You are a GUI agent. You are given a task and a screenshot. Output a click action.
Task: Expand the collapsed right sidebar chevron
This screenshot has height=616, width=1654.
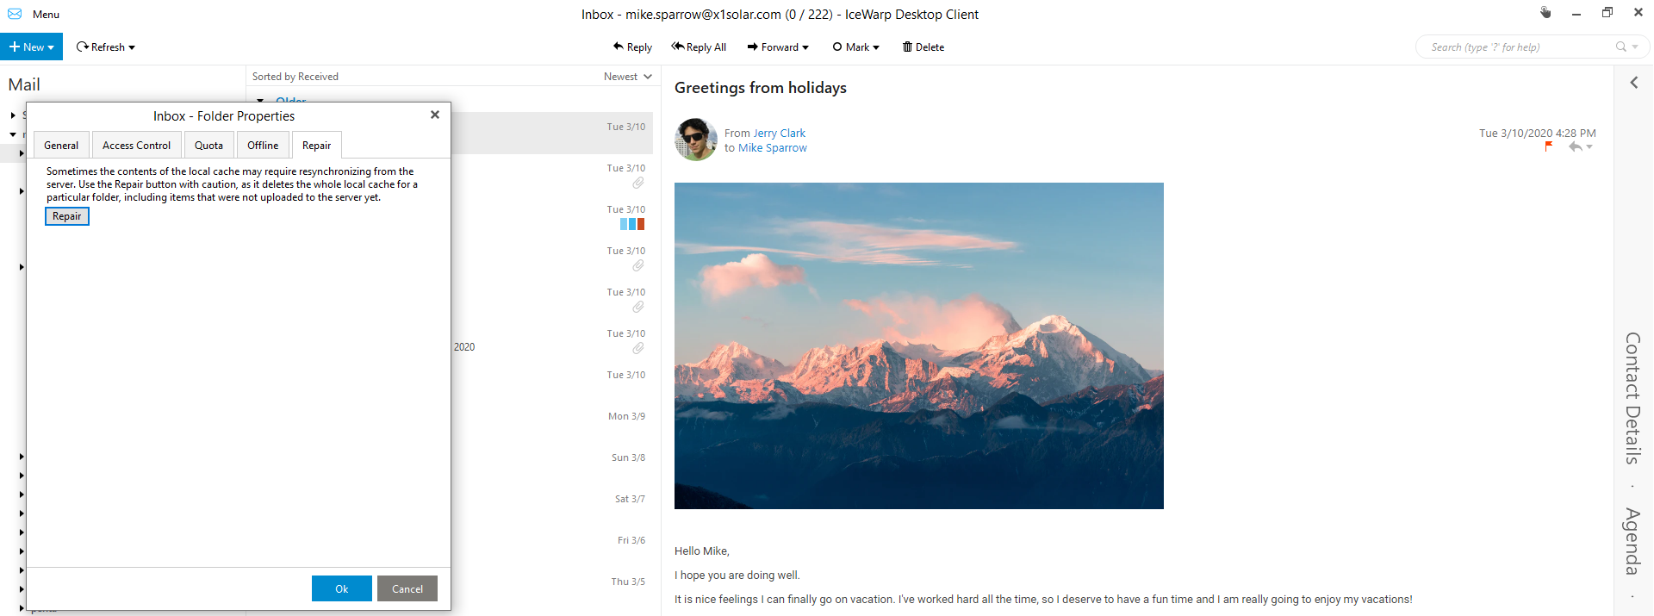tap(1633, 83)
